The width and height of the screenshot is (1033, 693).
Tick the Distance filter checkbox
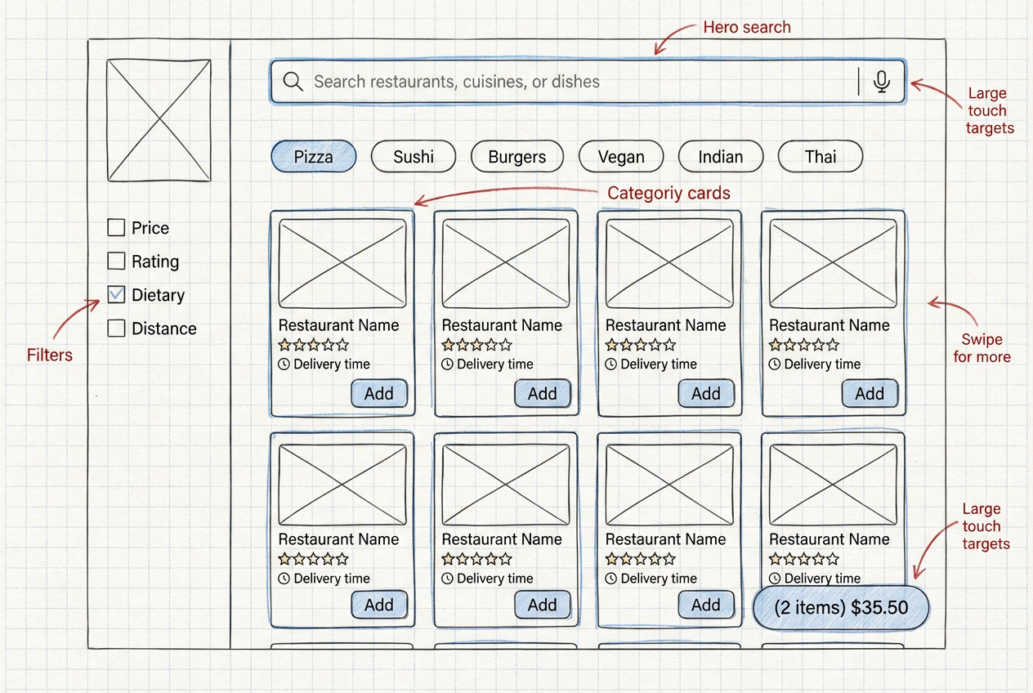click(117, 328)
